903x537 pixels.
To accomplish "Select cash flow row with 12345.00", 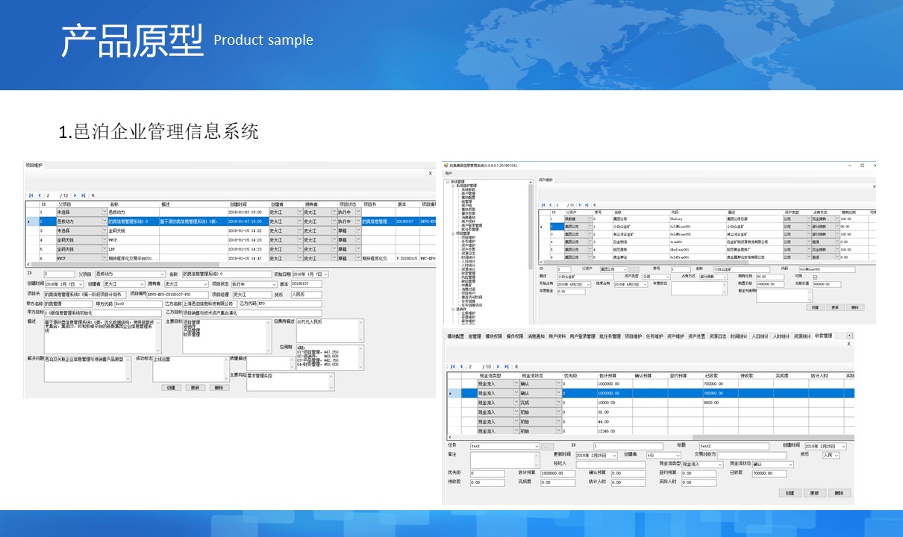I will click(651, 431).
